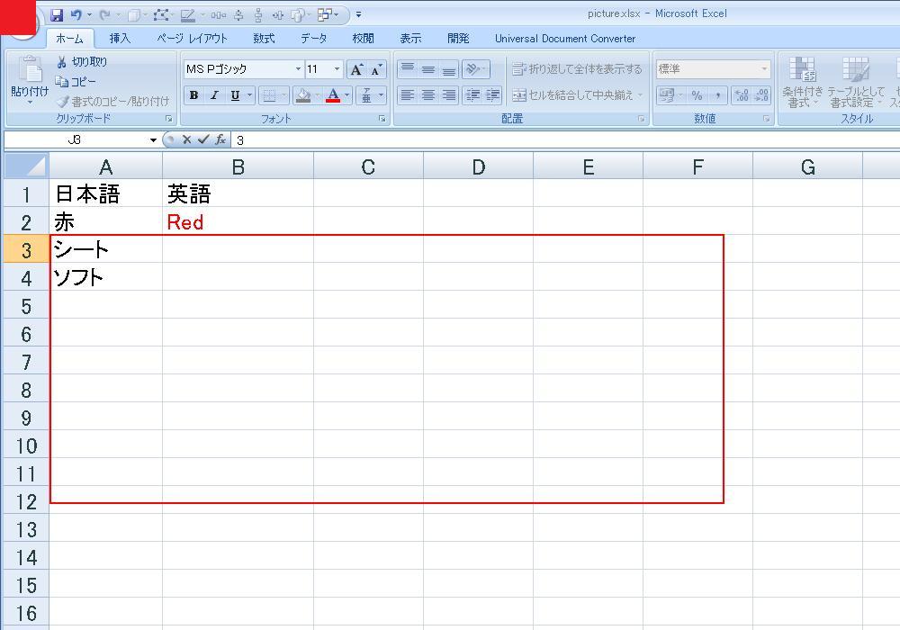Click the Format Painter brush icon
The width and height of the screenshot is (900, 630).
coord(62,102)
